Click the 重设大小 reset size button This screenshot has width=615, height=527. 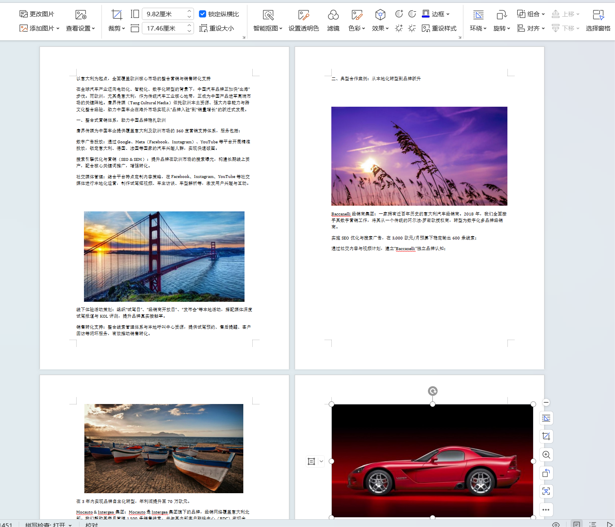click(x=216, y=28)
